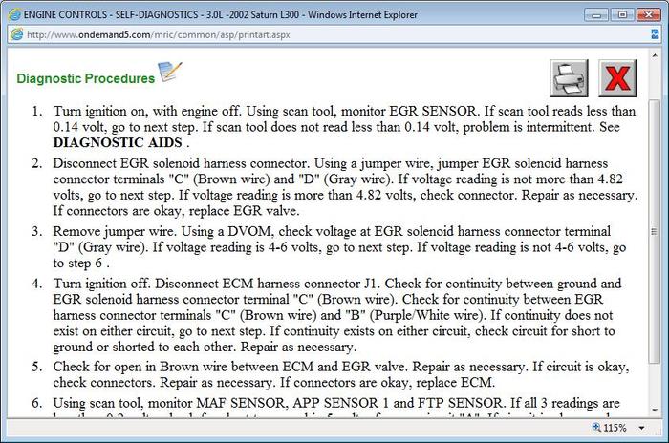Click the 'to step 6 .' text in step 3

(x=81, y=264)
